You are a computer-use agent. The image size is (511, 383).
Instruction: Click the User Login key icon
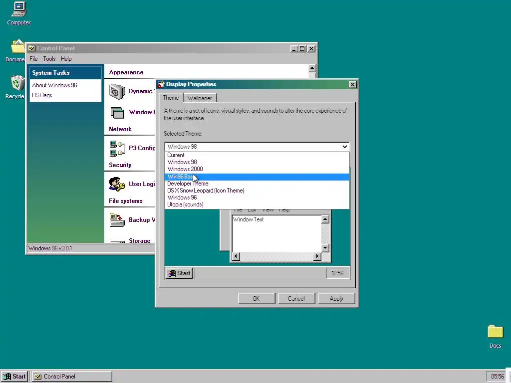117,185
